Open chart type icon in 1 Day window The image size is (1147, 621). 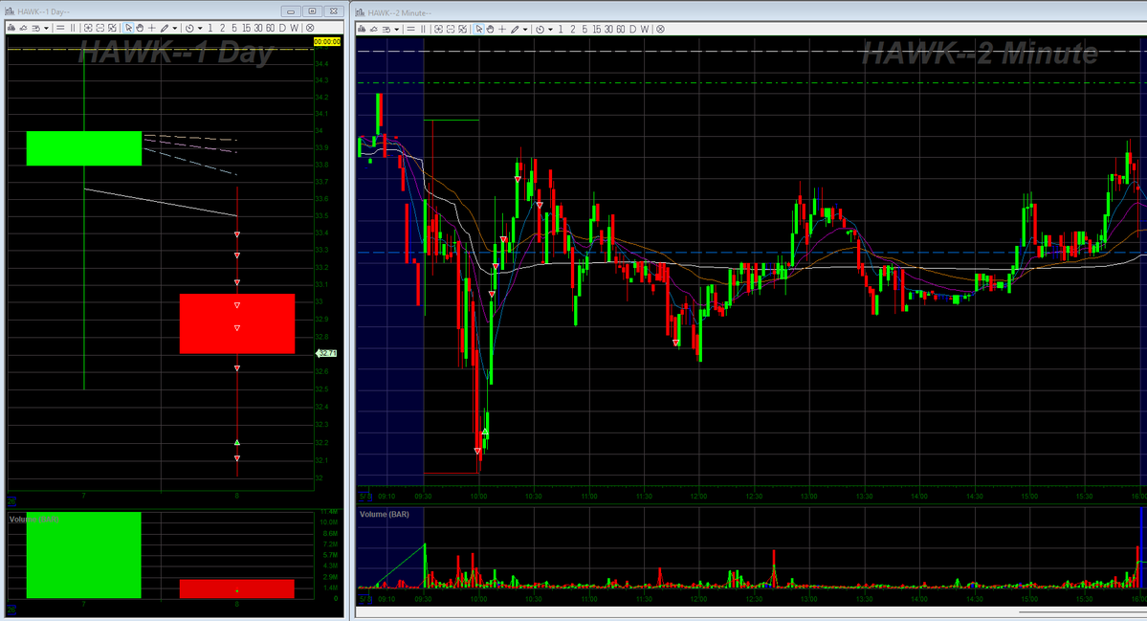pyautogui.click(x=11, y=28)
